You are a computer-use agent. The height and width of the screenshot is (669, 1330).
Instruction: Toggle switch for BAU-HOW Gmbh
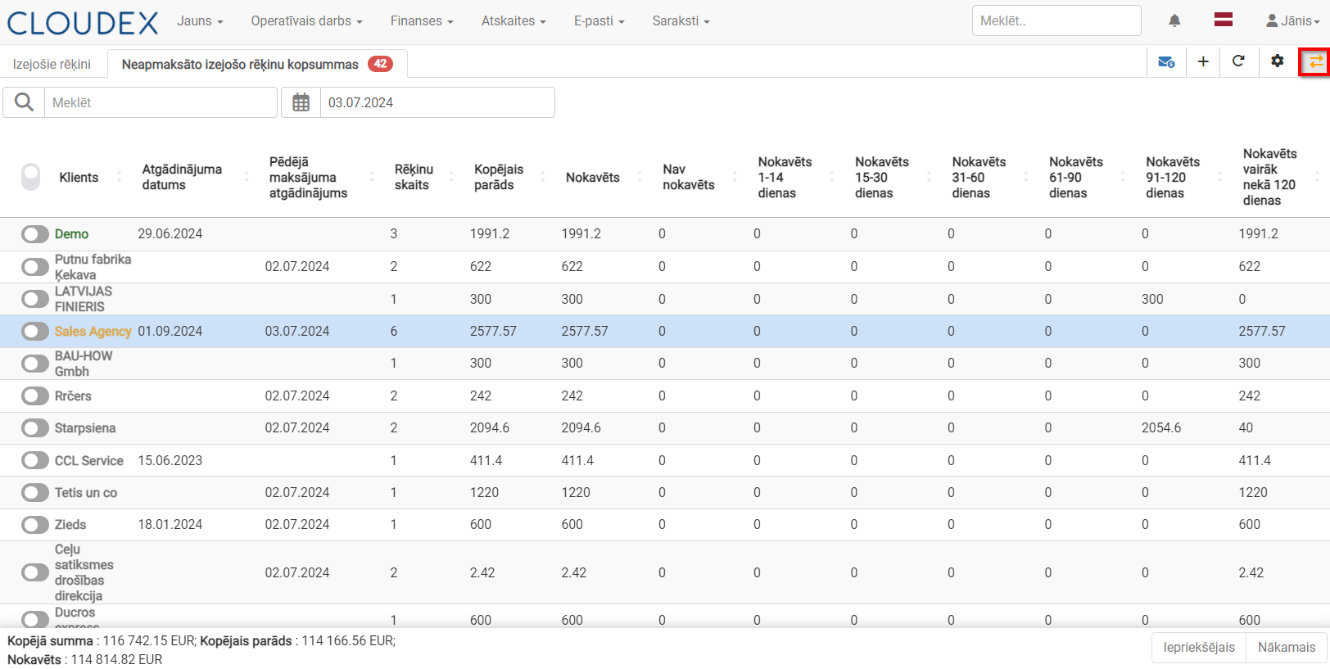click(x=35, y=364)
